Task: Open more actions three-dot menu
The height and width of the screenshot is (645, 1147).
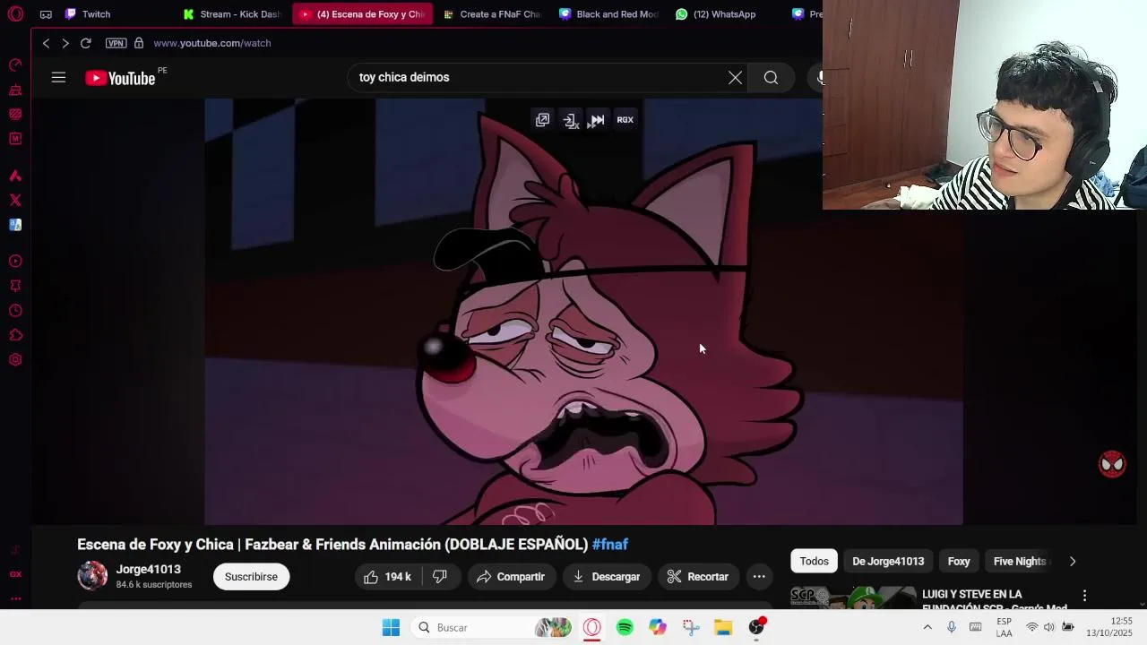Action: pyautogui.click(x=759, y=577)
